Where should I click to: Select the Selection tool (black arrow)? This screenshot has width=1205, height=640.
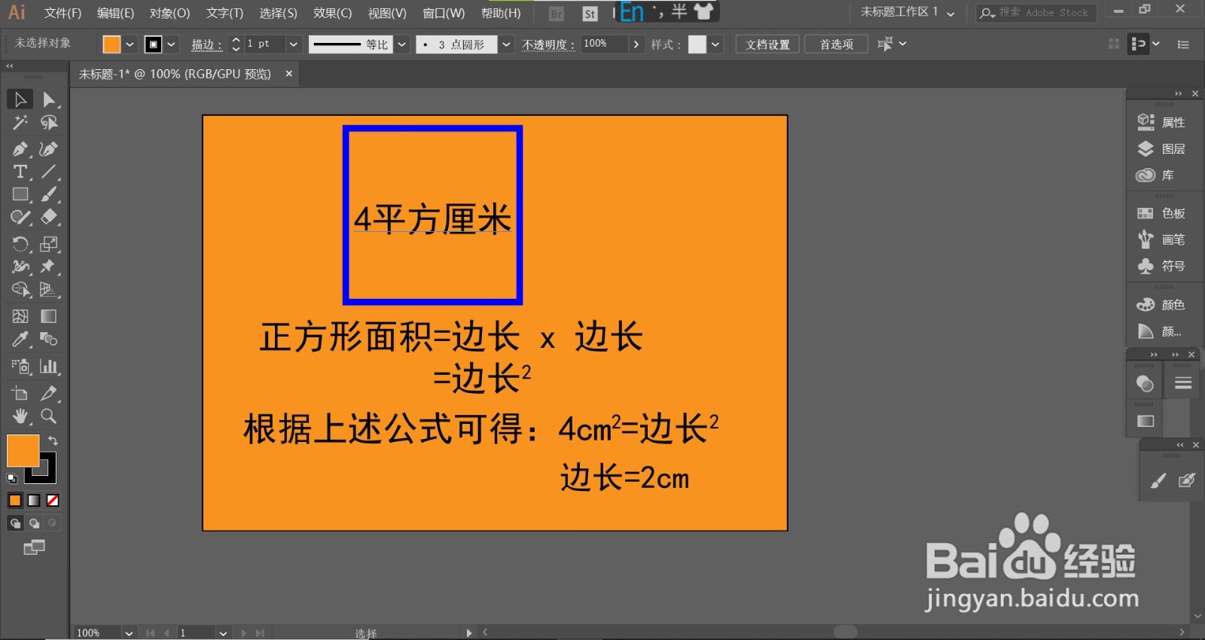pyautogui.click(x=20, y=99)
